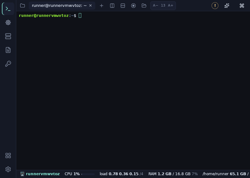Click the font size value 13
Image resolution: width=250 pixels, height=178 pixels.
[163, 6]
